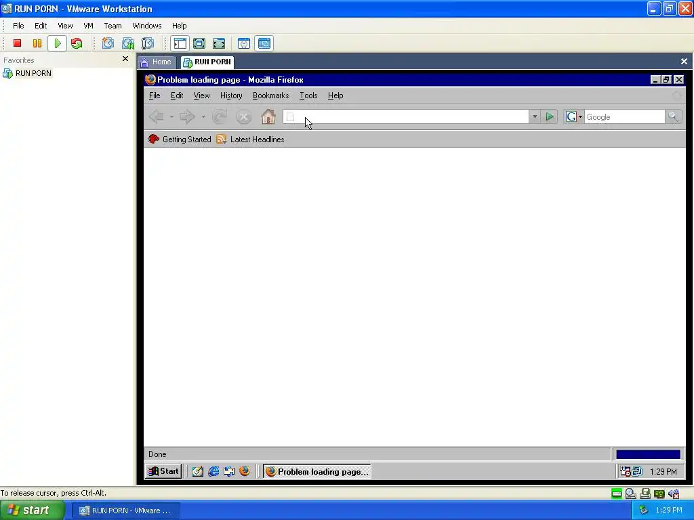Open the host Windows XP start menu

(33, 511)
